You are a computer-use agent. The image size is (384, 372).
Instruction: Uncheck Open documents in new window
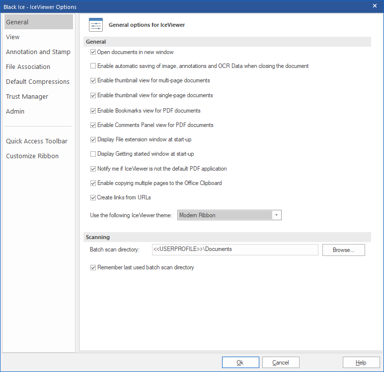point(93,52)
